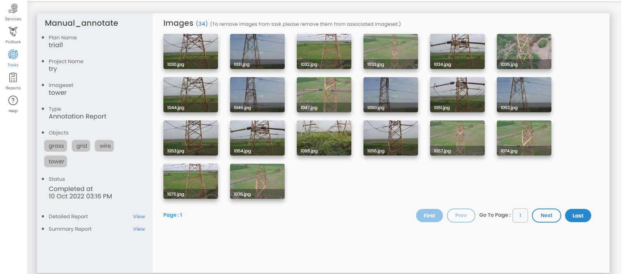This screenshot has height=274, width=622.
Task: Open thumbnail 1032.jpg
Action: click(x=324, y=51)
